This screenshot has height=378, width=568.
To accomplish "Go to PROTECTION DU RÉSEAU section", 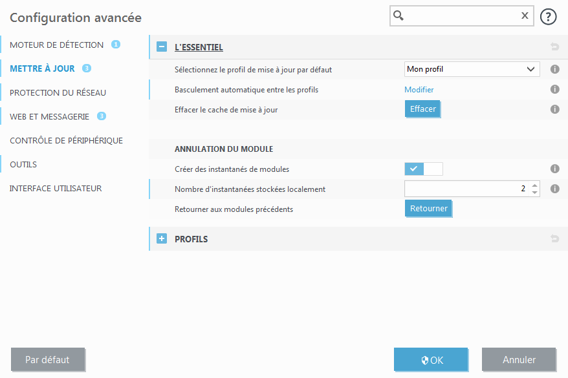I will 58,92.
